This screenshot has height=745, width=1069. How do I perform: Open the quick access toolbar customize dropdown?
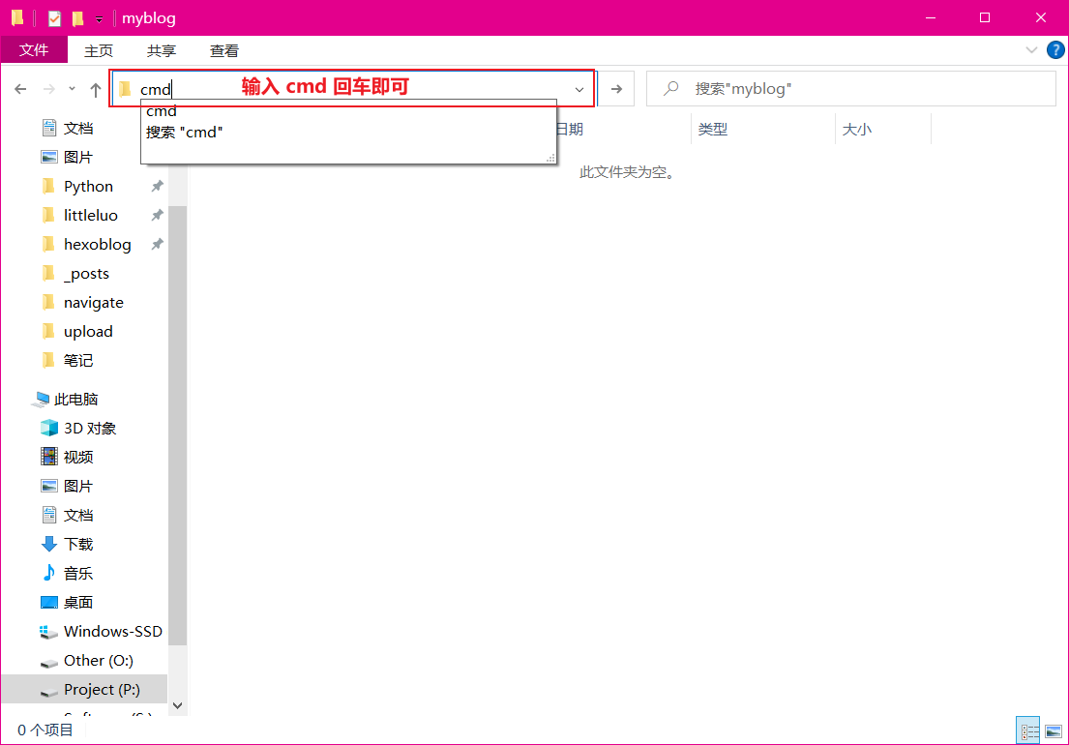[x=99, y=19]
